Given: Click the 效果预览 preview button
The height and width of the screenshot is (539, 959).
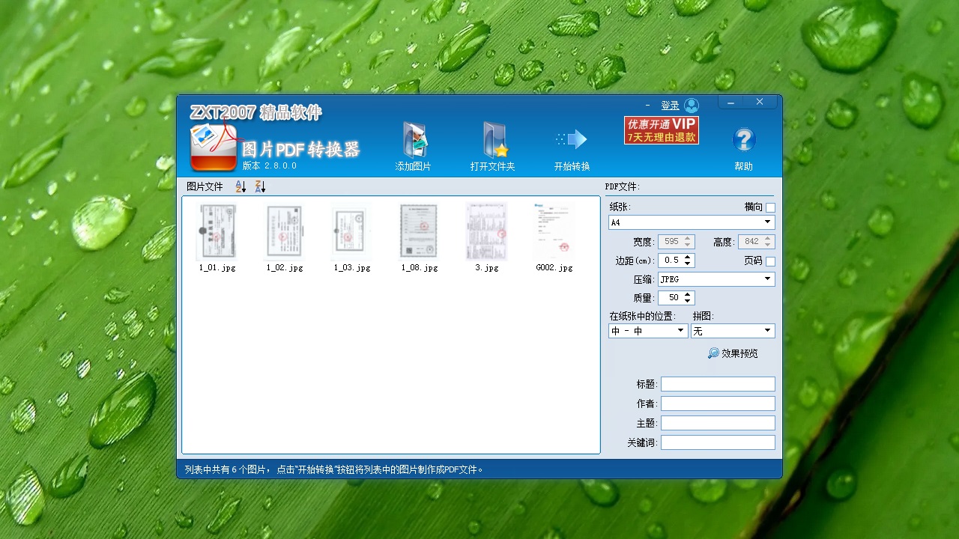Looking at the screenshot, I should (733, 353).
